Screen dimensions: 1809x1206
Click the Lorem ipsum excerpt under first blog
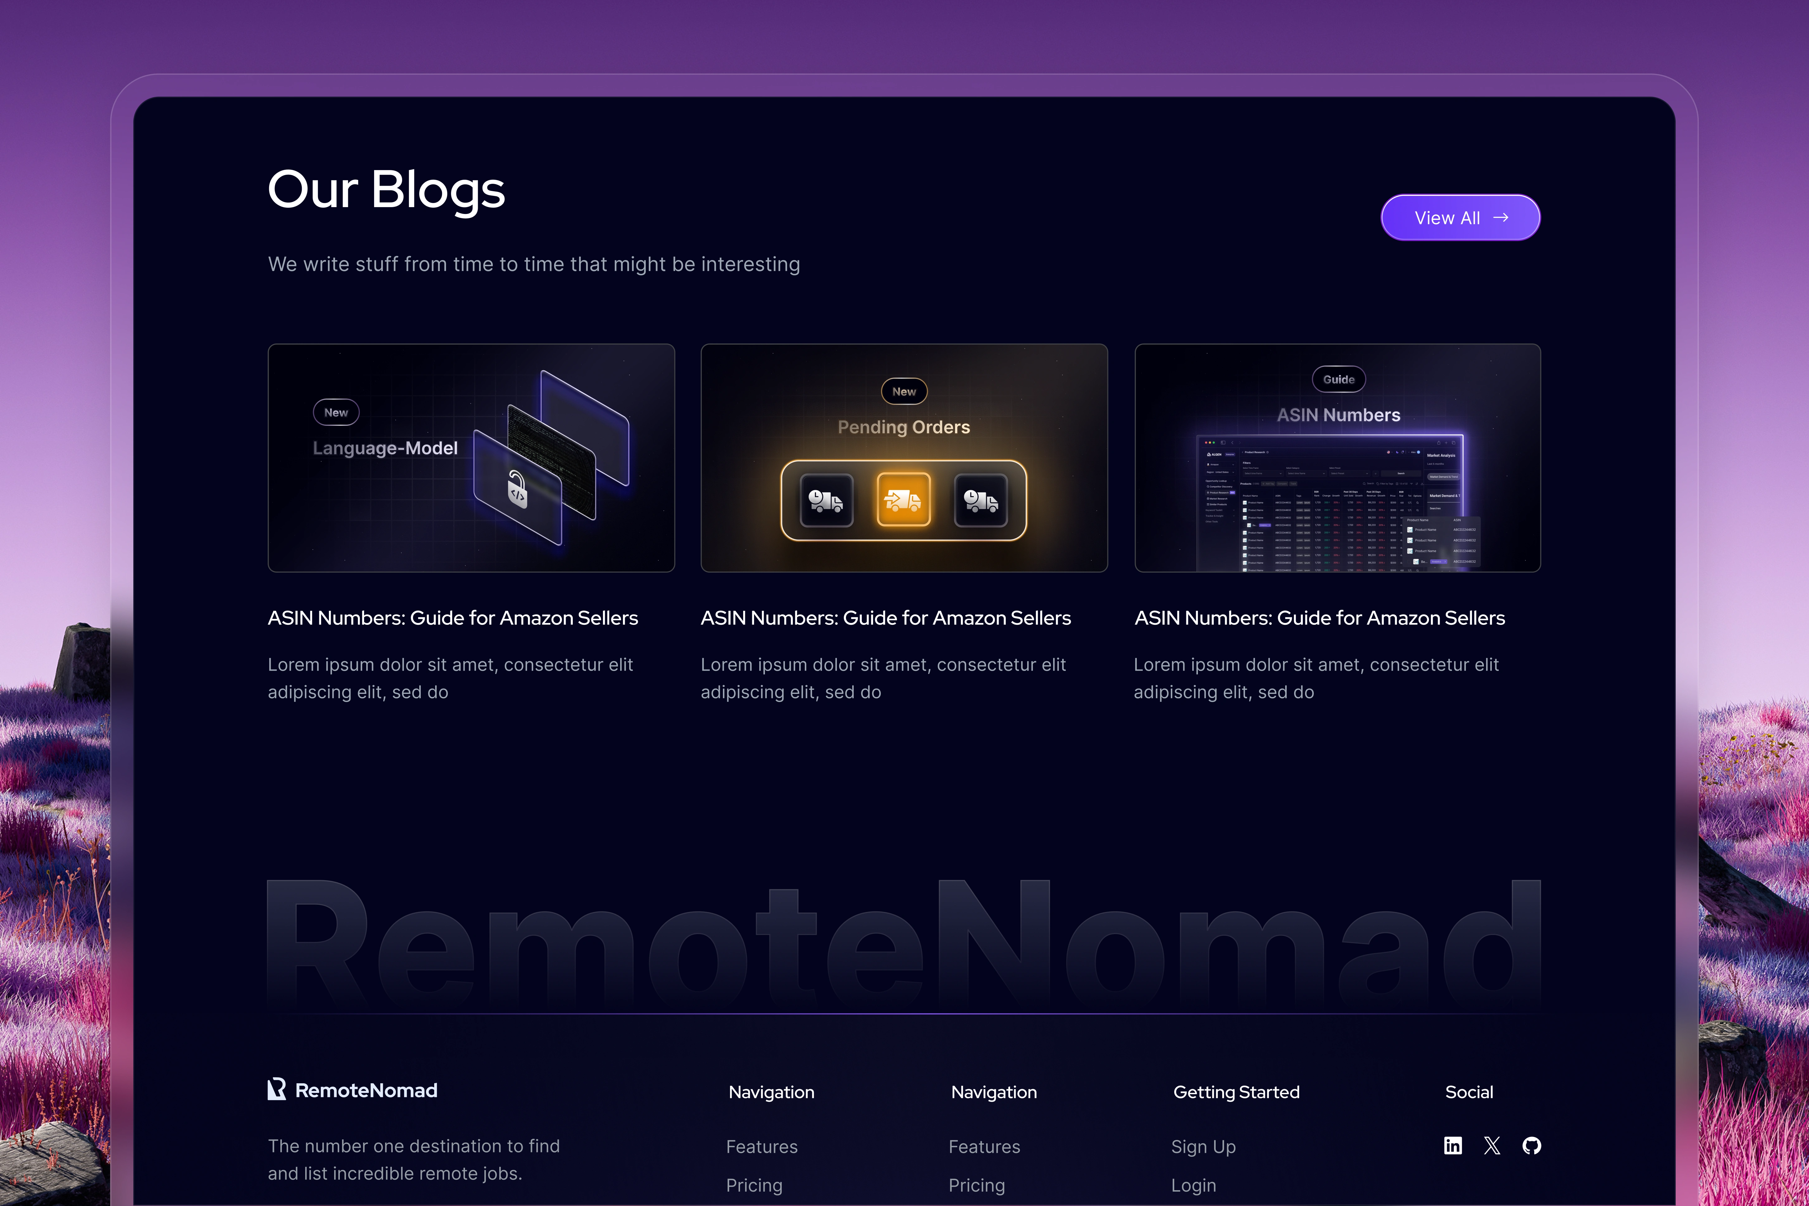coord(450,678)
